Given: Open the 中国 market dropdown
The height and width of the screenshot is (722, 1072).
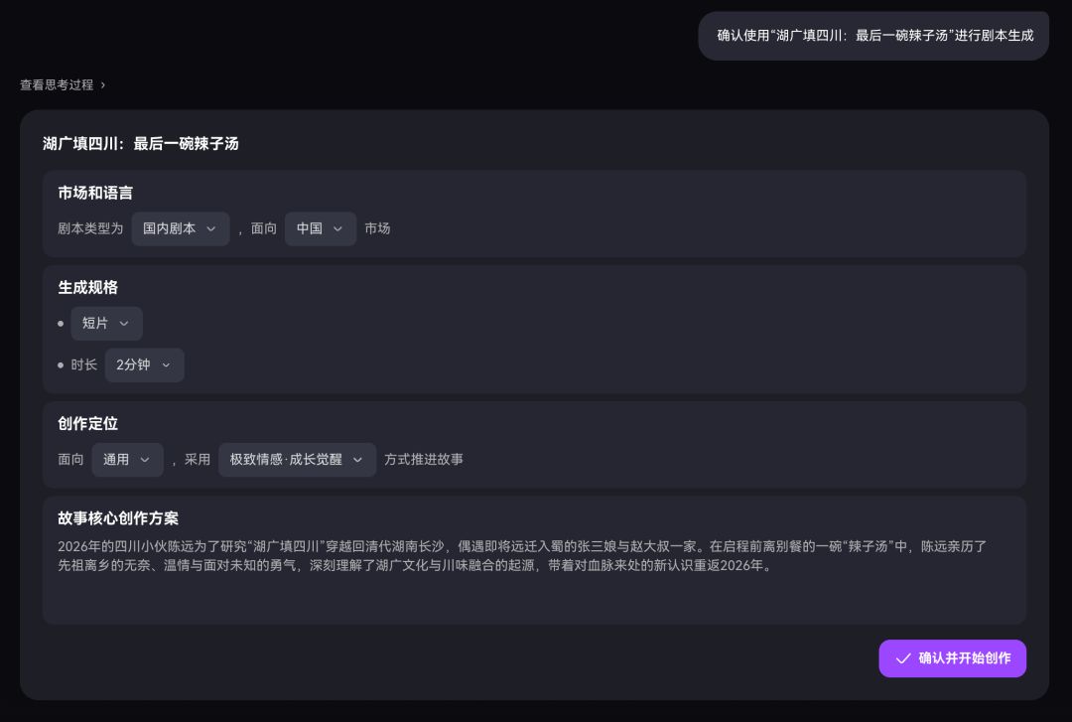Looking at the screenshot, I should [321, 228].
